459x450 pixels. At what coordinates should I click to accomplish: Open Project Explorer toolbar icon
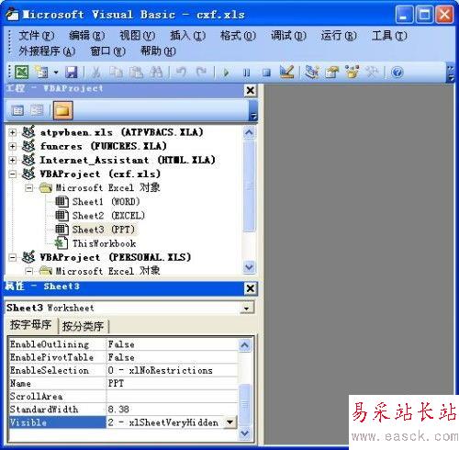pyautogui.click(x=312, y=73)
